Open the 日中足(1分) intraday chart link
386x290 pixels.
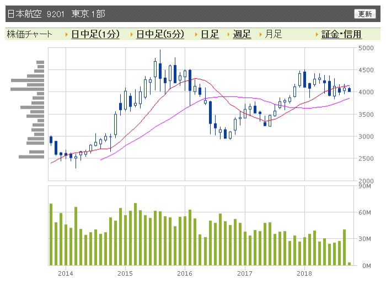click(95, 34)
